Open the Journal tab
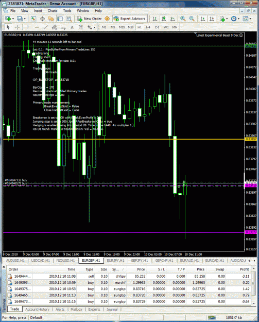Screen dimensions: 259x322 pyautogui.click(x=112, y=309)
